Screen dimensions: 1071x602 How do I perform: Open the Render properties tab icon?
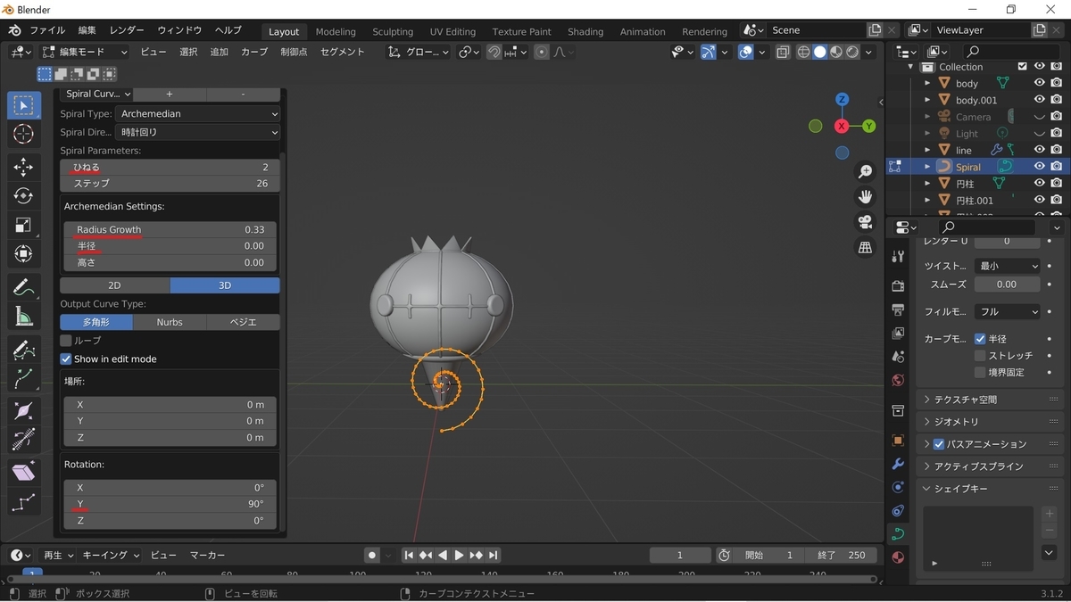898,285
